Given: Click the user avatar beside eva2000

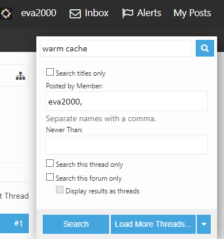Looking at the screenshot, I should click(6, 13).
